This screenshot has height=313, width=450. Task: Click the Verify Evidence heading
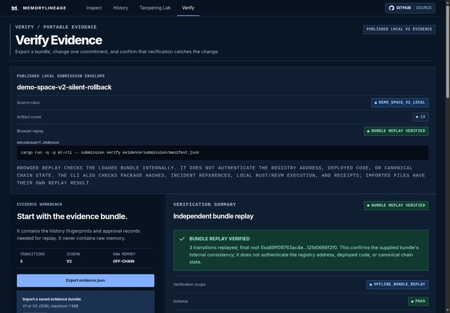tap(59, 40)
